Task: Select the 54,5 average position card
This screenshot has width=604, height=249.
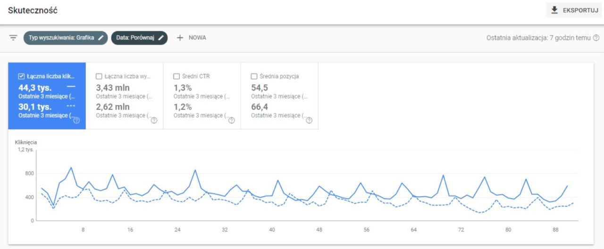Action: coord(279,96)
